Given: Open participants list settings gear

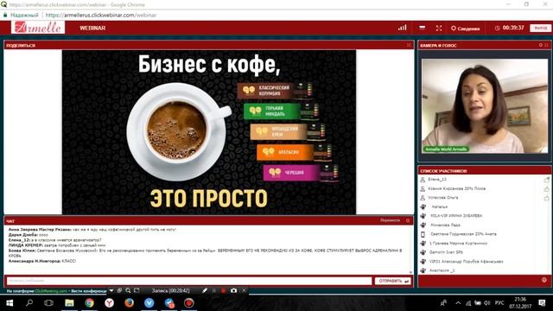Looking at the screenshot, I should 544,280.
